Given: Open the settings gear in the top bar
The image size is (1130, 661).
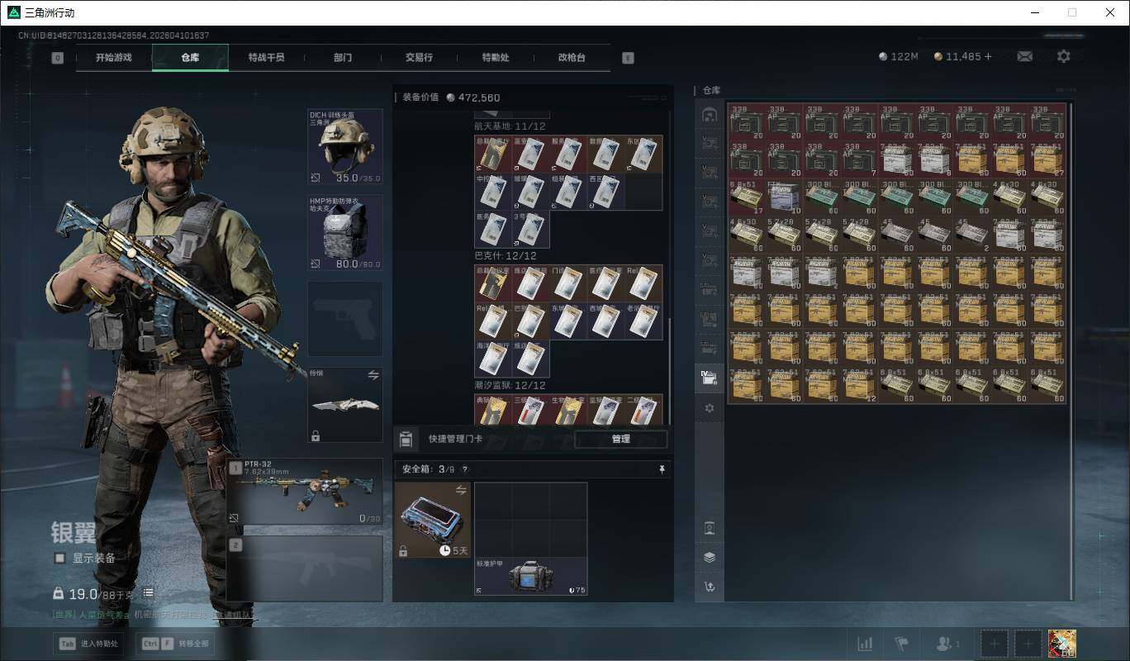Looking at the screenshot, I should pos(1064,56).
